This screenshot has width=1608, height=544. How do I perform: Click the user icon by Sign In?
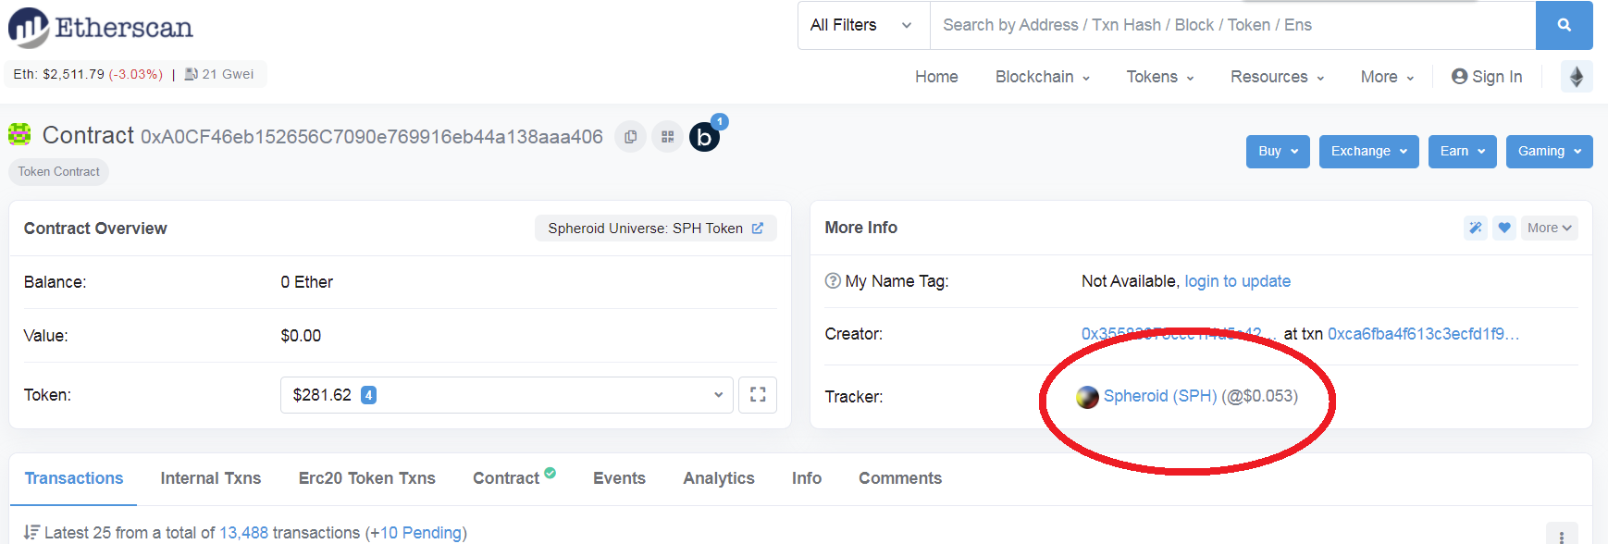coord(1459,77)
